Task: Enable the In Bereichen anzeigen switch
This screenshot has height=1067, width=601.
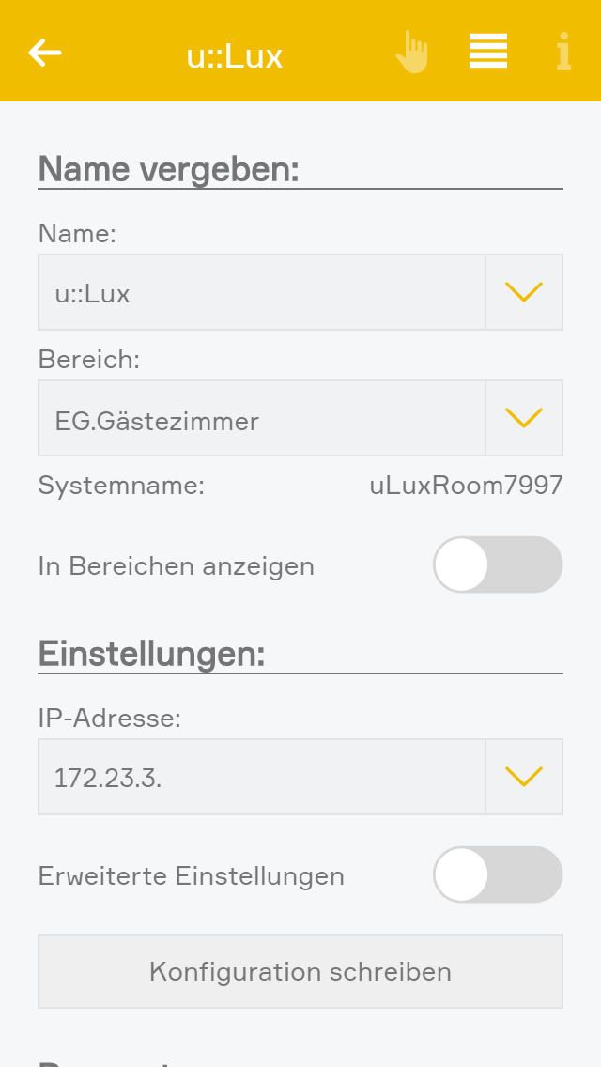Action: (x=498, y=564)
